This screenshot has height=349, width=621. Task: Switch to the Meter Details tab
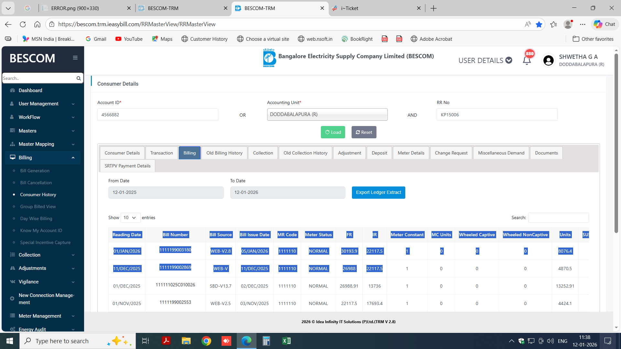point(411,153)
